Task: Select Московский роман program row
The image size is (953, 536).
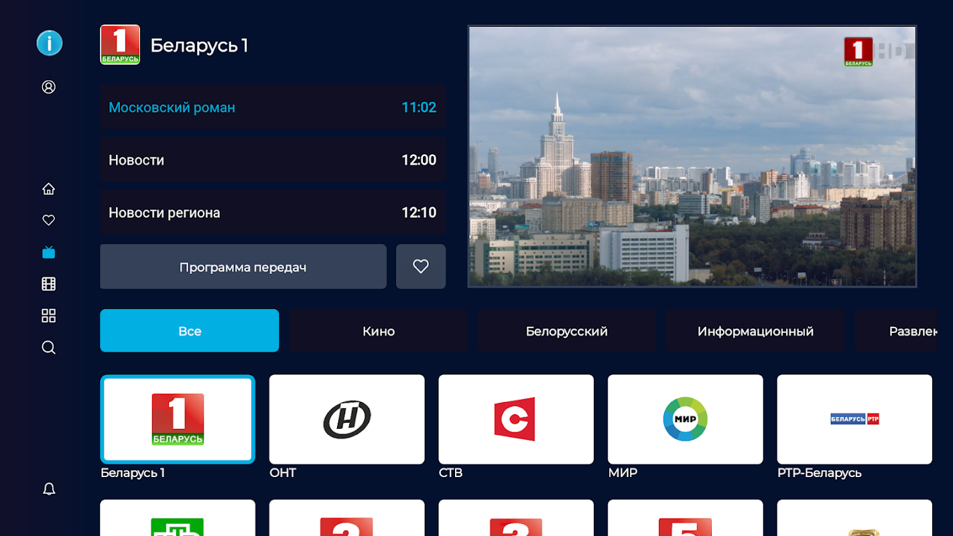Action: [x=273, y=107]
